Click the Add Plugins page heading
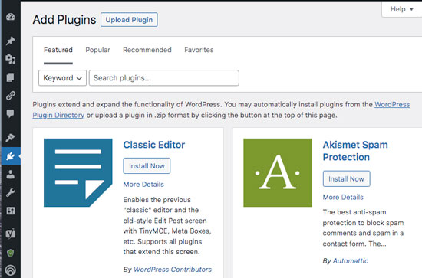Image resolution: width=422 pixels, height=278 pixels. point(64,20)
